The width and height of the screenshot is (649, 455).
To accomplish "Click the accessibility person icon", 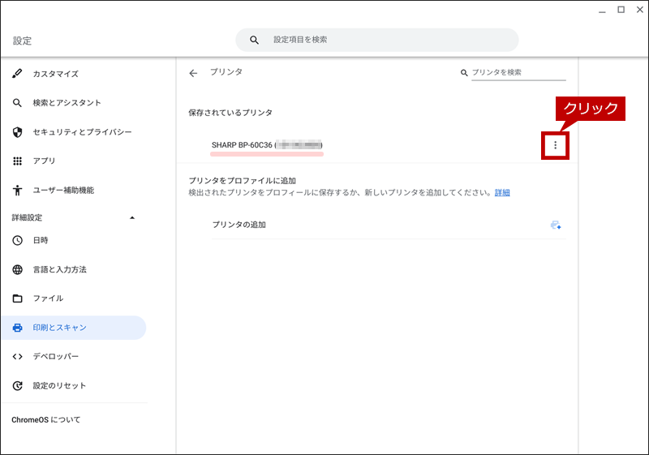I will point(17,191).
